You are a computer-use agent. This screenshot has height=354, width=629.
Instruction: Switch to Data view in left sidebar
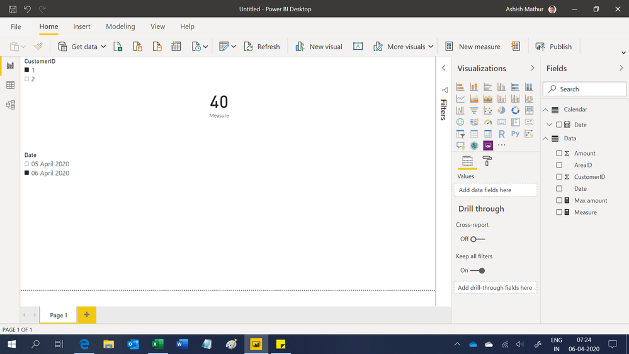pyautogui.click(x=11, y=85)
